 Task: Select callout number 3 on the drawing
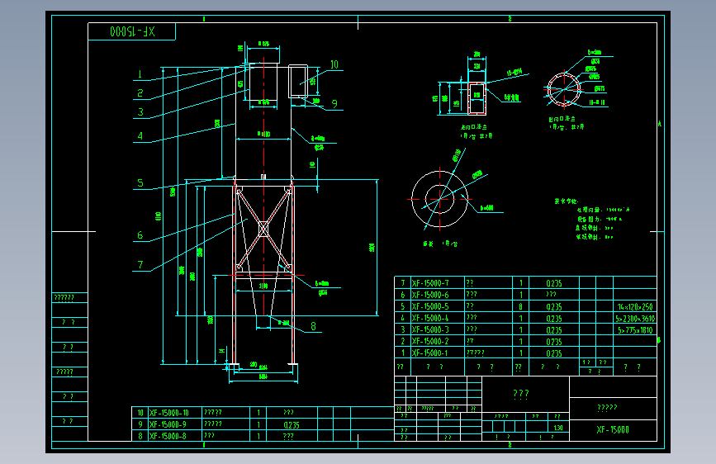click(140, 112)
